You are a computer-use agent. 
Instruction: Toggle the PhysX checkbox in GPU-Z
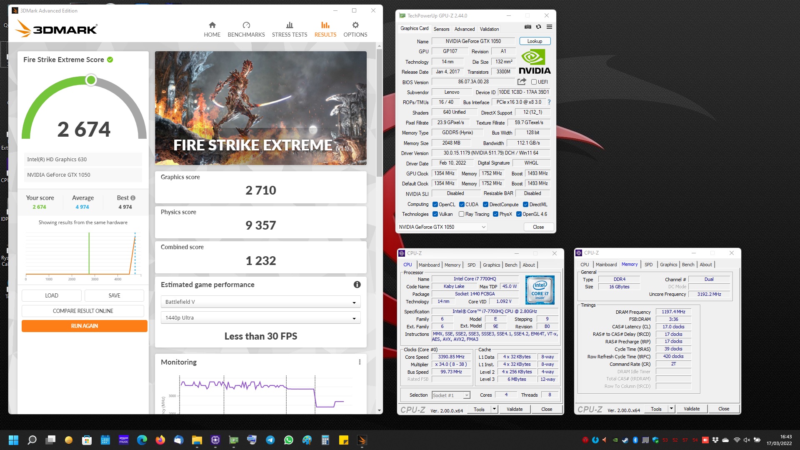tap(495, 214)
